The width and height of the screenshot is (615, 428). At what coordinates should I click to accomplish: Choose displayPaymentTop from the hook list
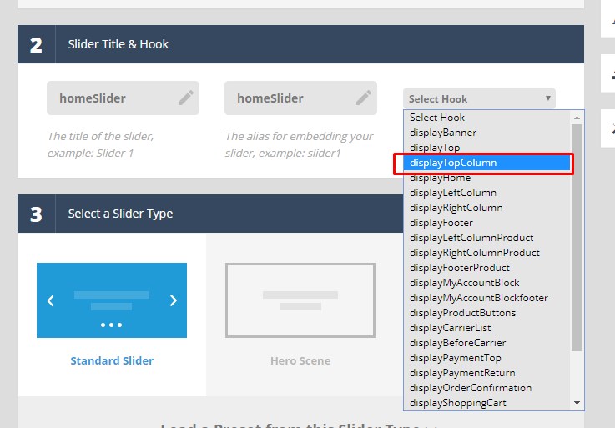pos(456,358)
